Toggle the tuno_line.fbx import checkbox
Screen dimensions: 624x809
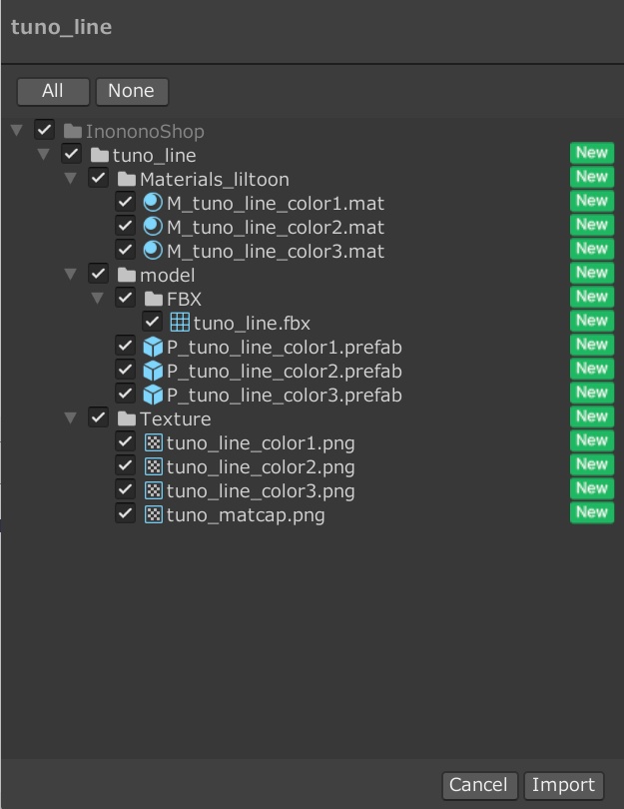tap(152, 322)
